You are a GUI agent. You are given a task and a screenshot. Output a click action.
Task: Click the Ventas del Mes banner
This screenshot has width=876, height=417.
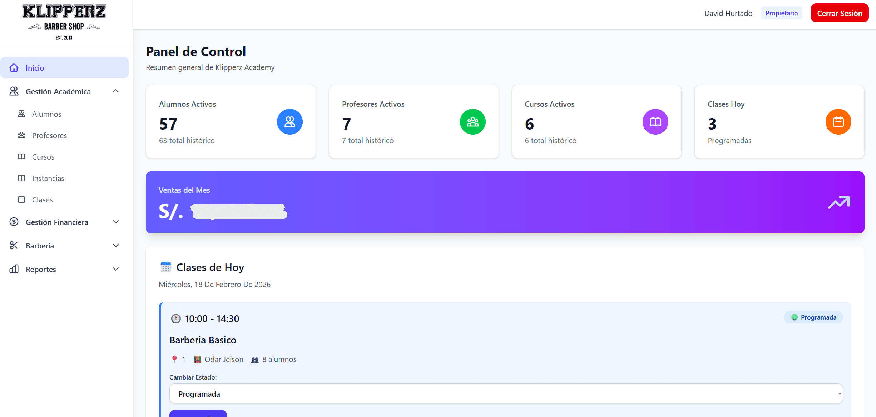click(x=505, y=202)
